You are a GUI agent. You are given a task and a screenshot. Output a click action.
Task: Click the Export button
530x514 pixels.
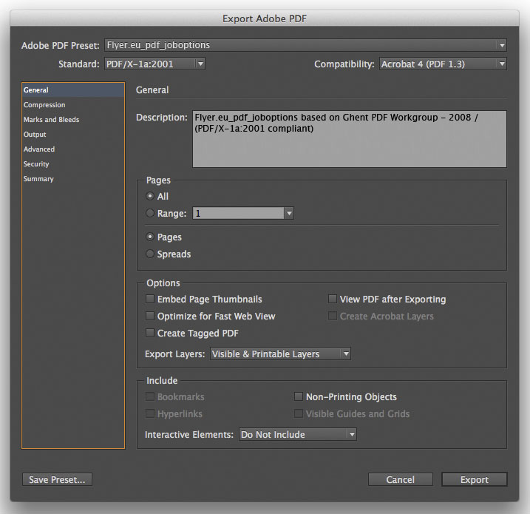[475, 479]
